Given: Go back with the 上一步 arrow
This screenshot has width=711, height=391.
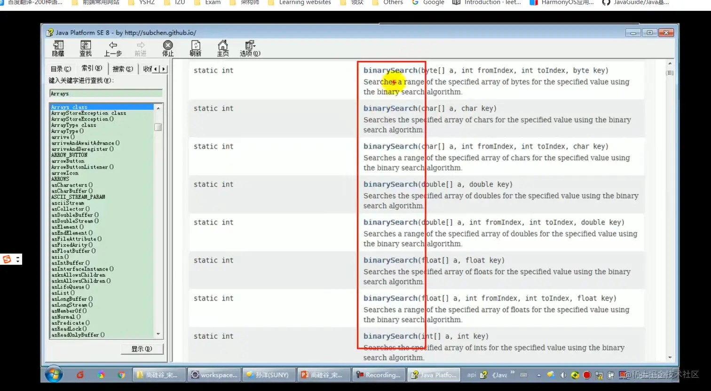Looking at the screenshot, I should click(x=113, y=48).
